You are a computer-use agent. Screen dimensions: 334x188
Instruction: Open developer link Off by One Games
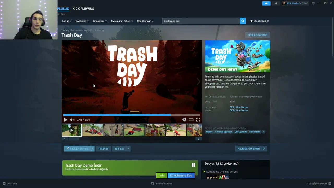pos(239,107)
